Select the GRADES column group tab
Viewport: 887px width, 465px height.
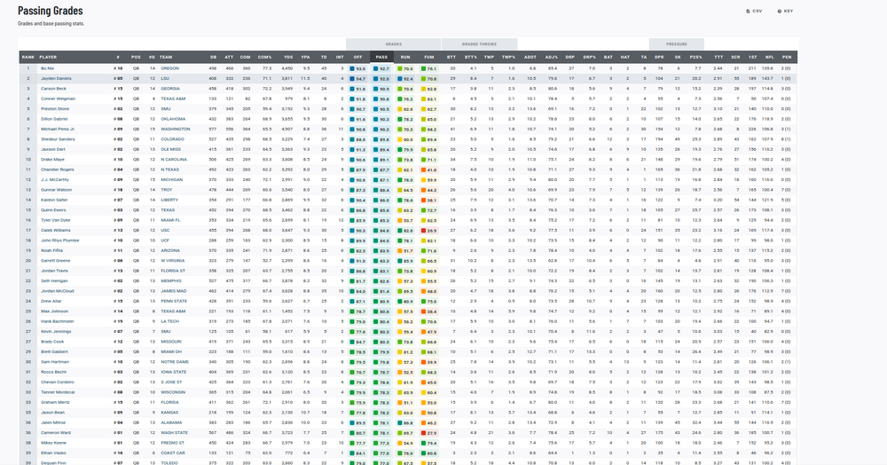(x=393, y=43)
